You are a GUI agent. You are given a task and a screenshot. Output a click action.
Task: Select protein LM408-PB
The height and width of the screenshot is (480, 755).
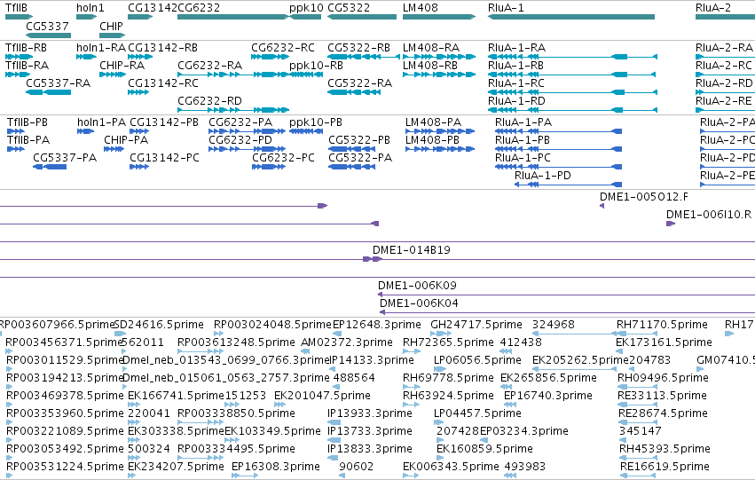coord(440,149)
